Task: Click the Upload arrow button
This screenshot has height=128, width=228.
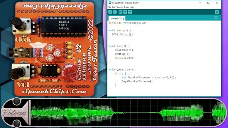Action: [115, 12]
